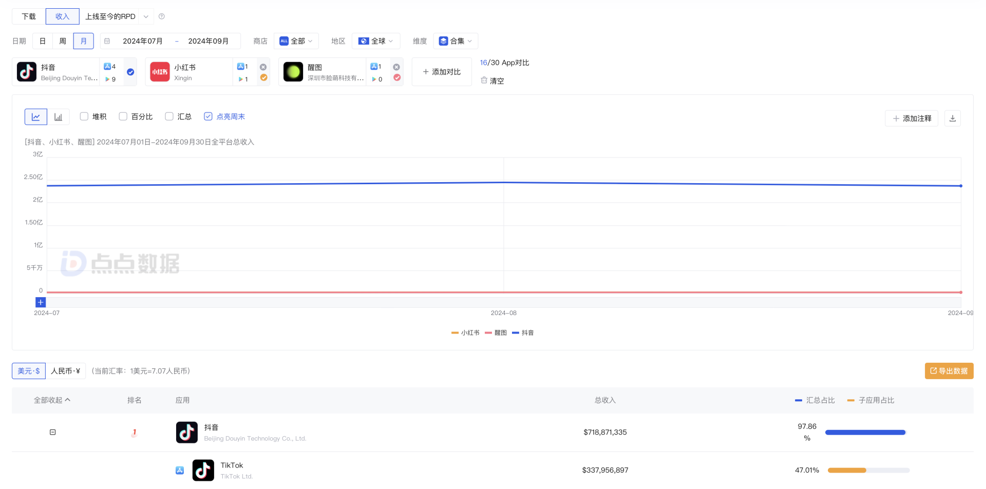The height and width of the screenshot is (489, 986).
Task: Click the 排名 column header
Action: pos(135,400)
